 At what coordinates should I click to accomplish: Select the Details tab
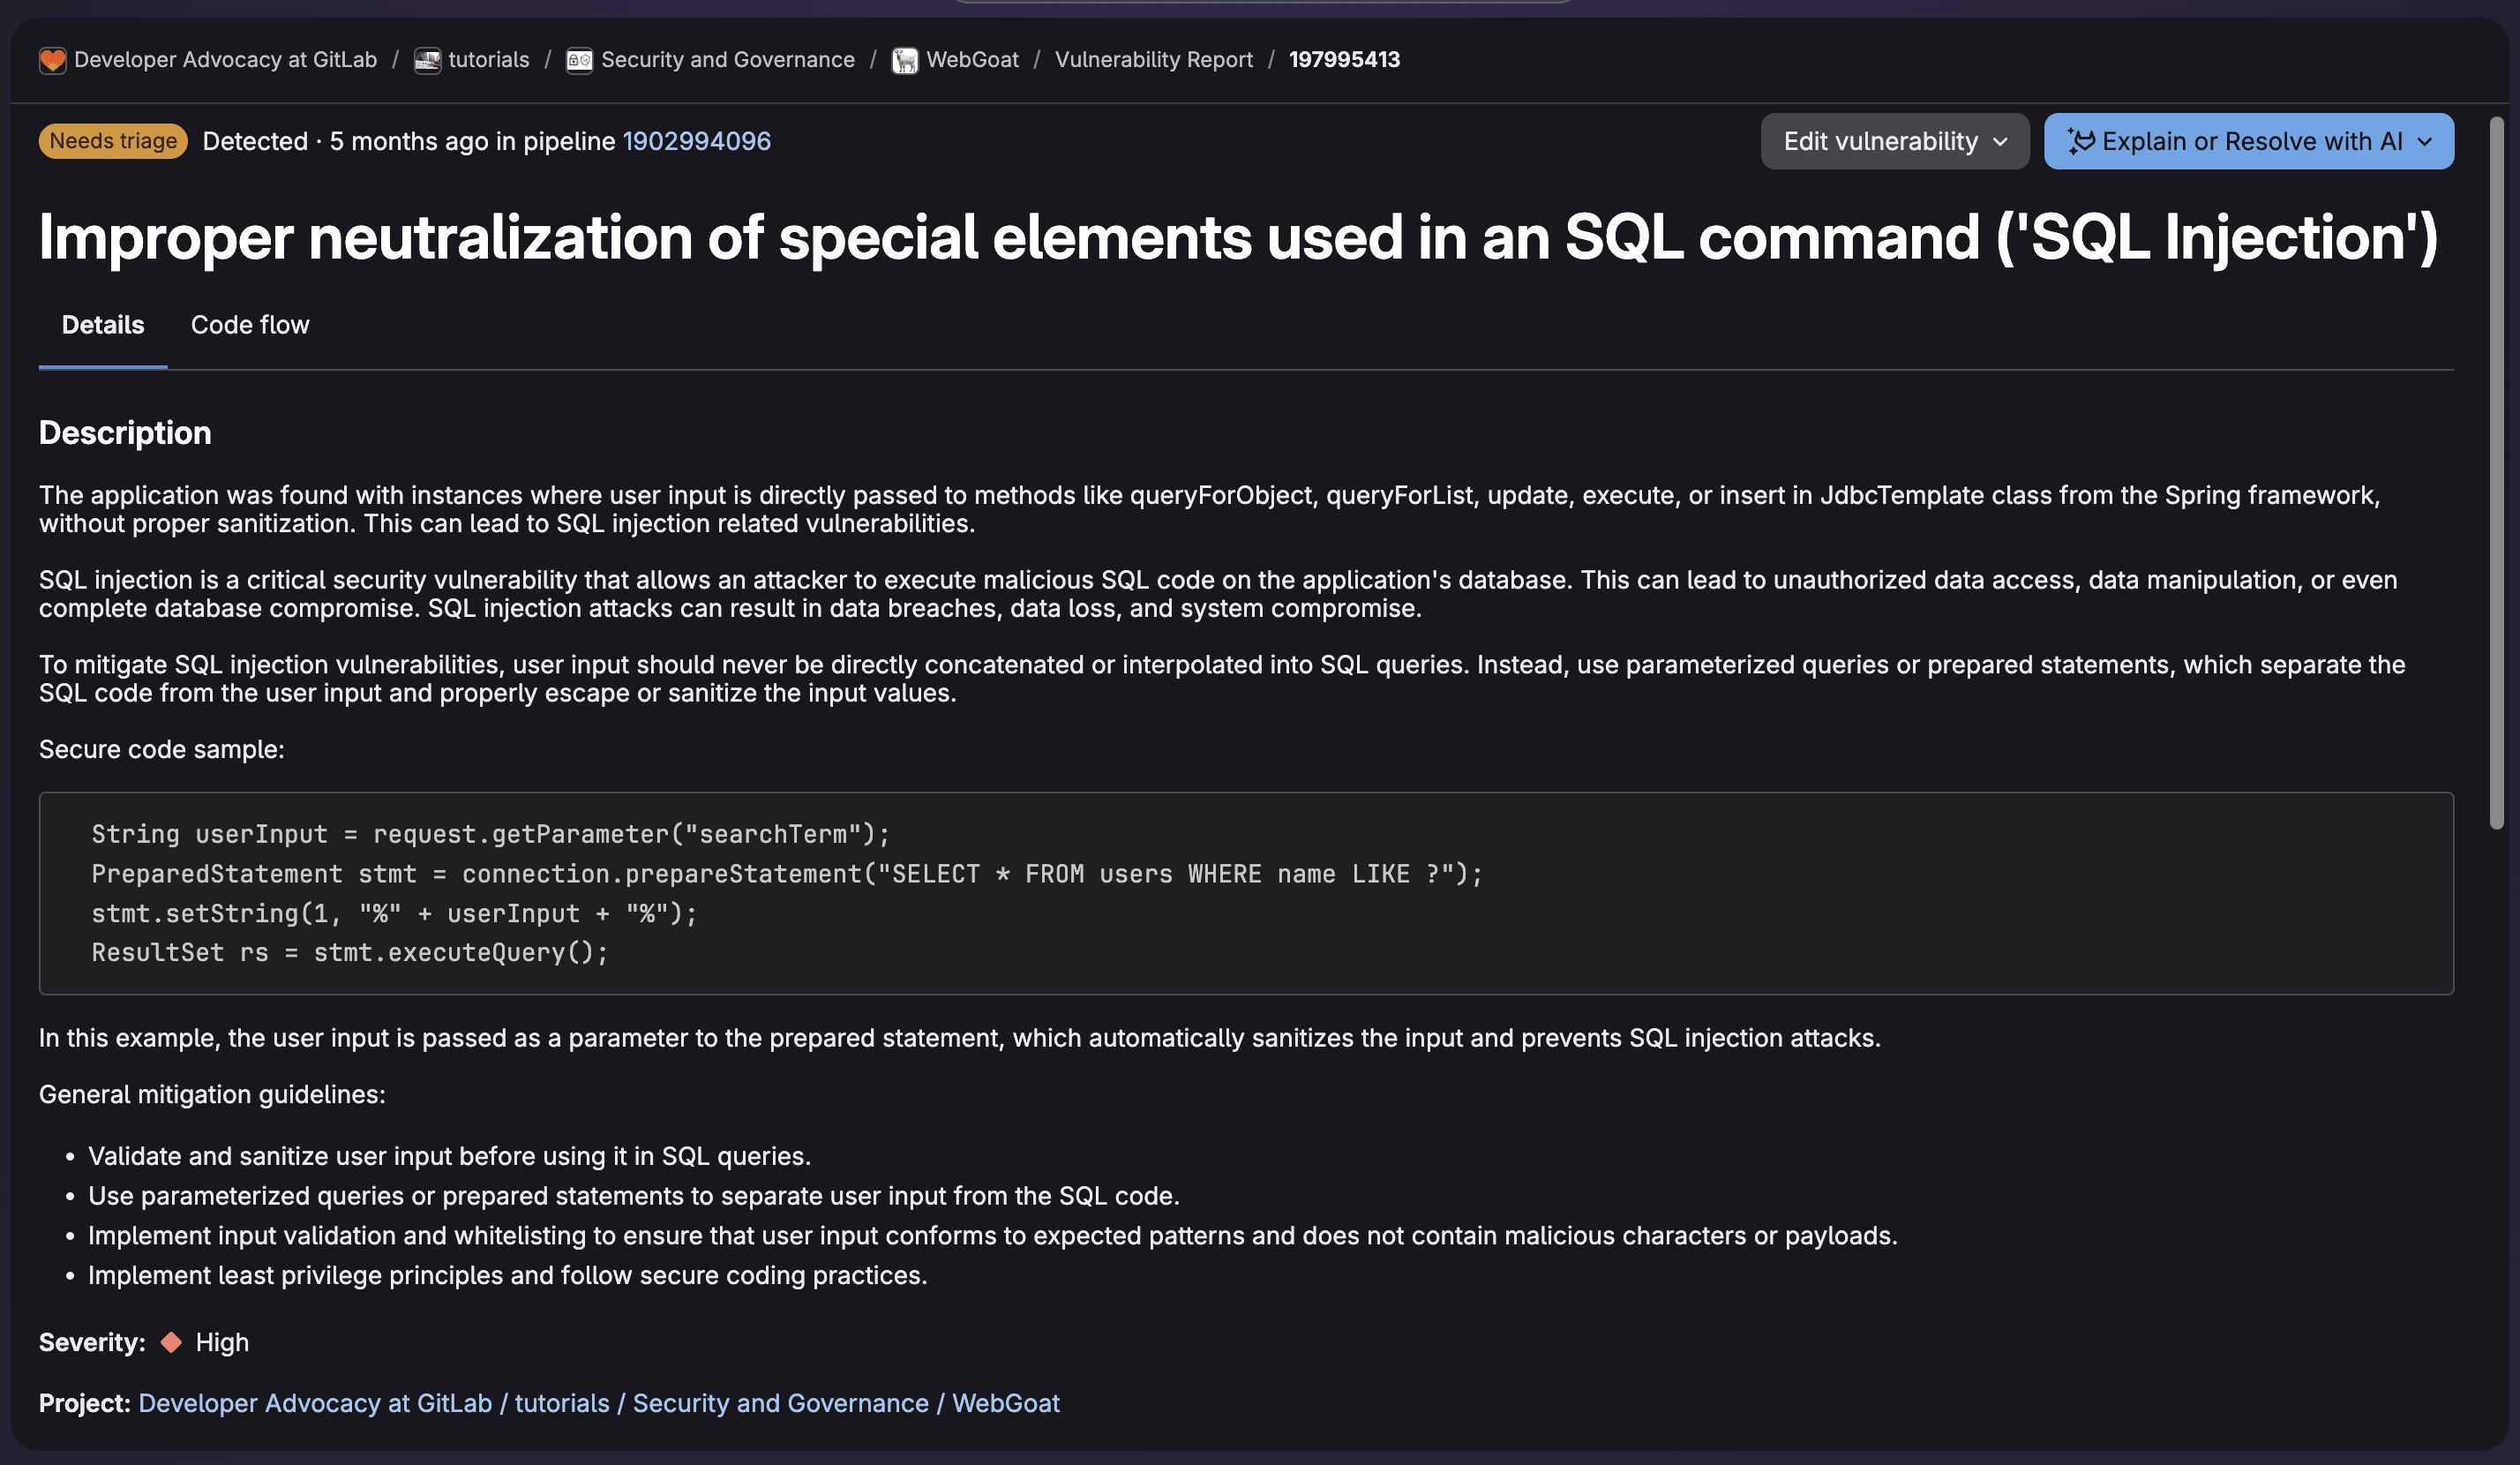tap(102, 325)
